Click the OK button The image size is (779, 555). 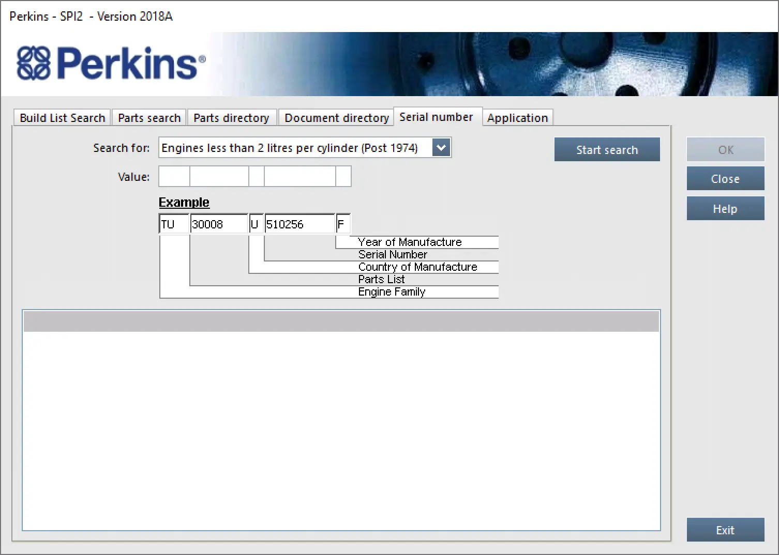point(725,150)
